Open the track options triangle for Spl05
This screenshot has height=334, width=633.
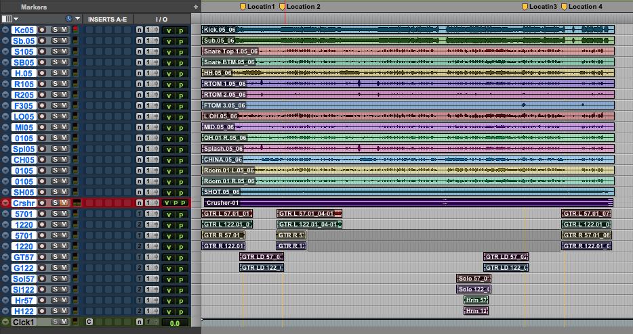(5, 149)
